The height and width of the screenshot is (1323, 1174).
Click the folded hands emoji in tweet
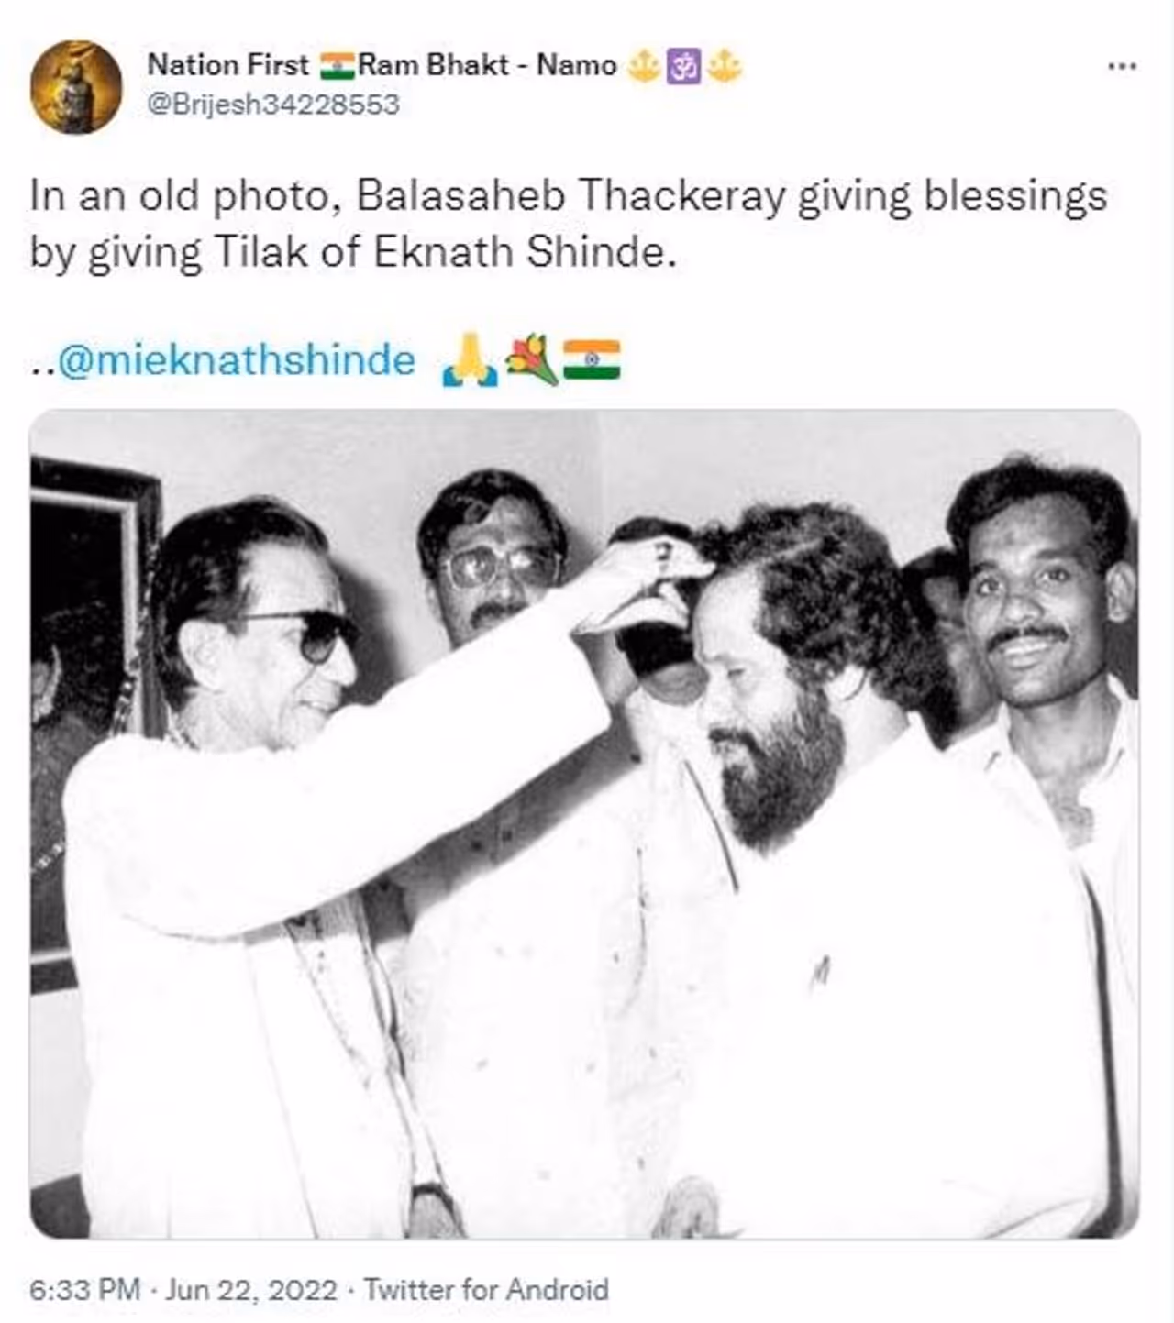click(471, 360)
